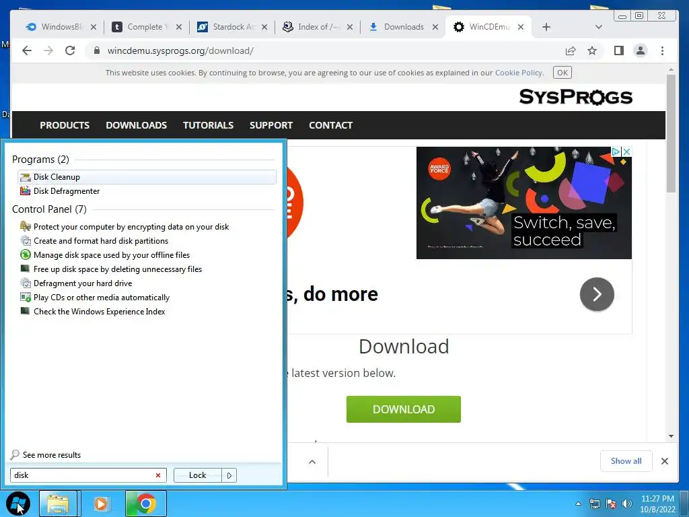Click Show all downloads button
Screen dimensions: 689x517
point(626,461)
